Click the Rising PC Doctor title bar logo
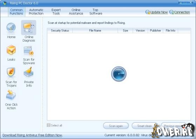196x139 pixels. click(5, 3)
